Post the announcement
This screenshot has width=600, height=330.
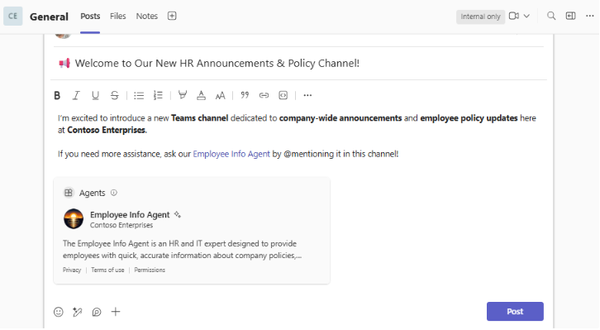[515, 312]
